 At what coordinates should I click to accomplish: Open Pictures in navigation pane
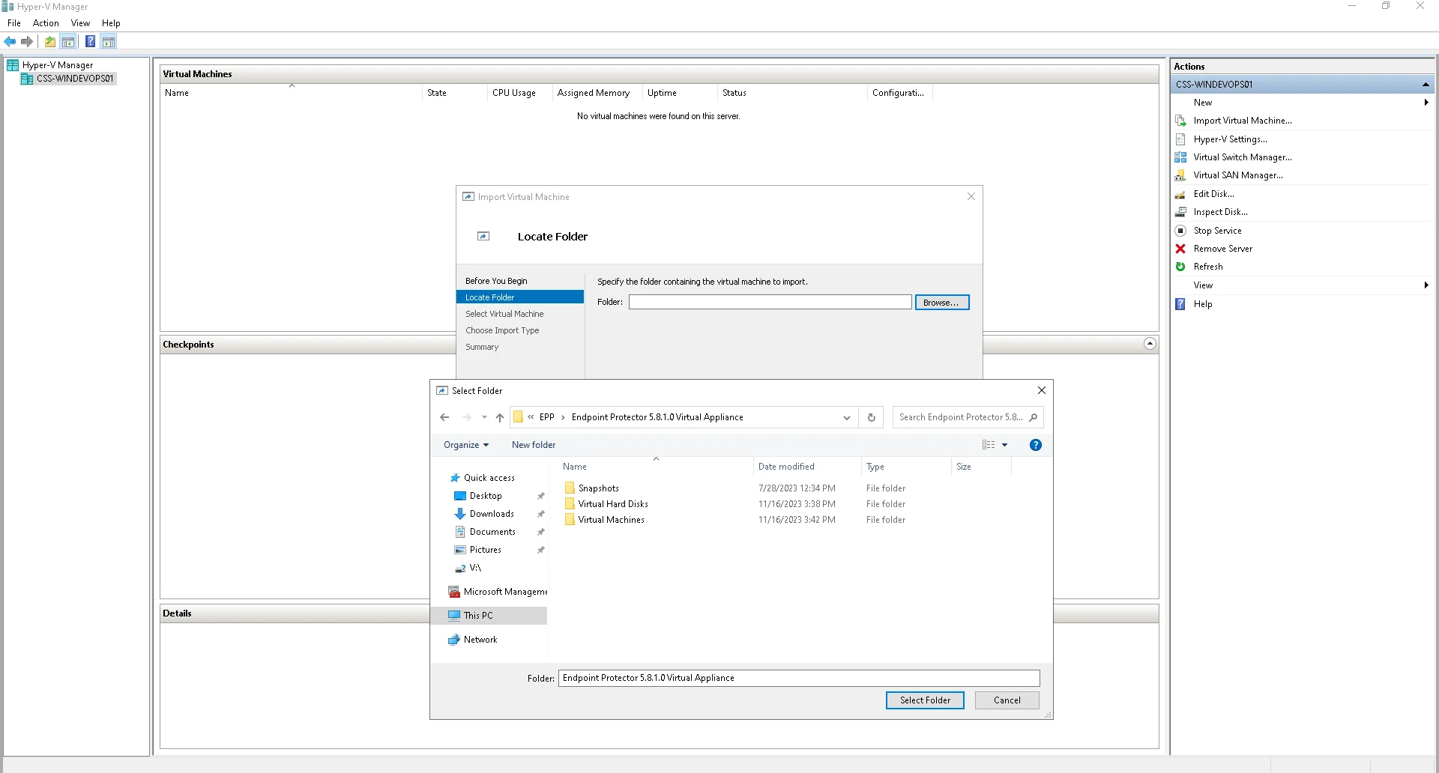[x=485, y=550]
